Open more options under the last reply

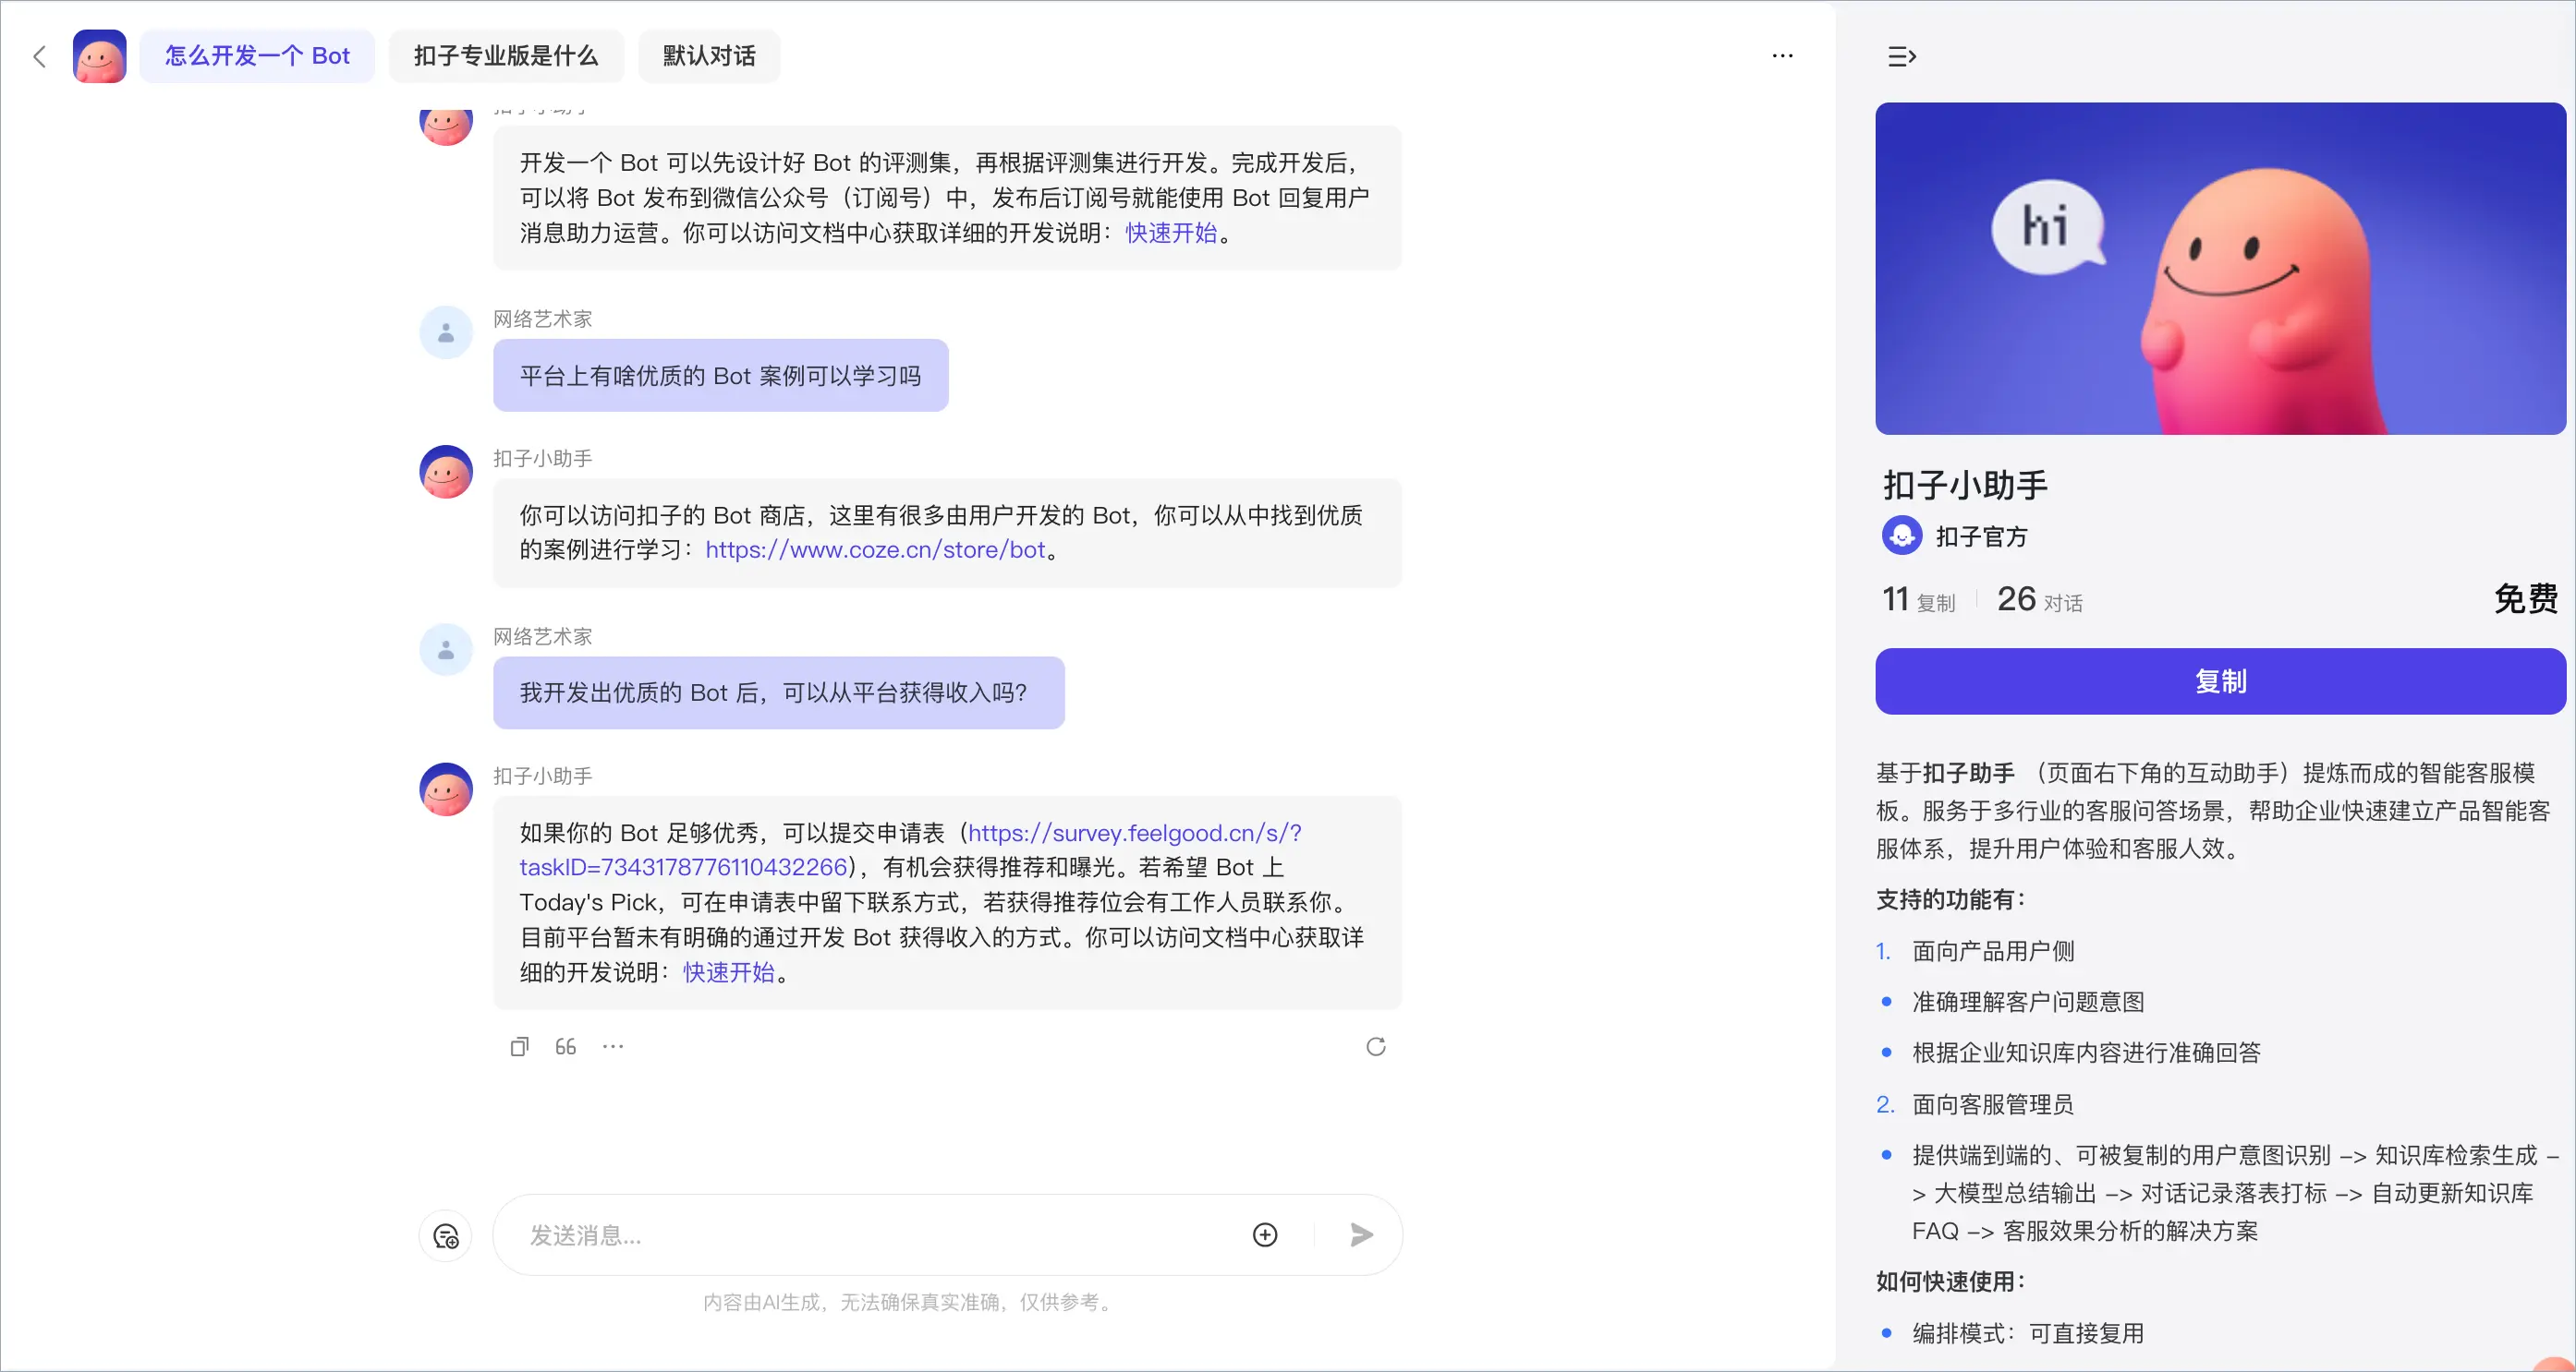click(613, 1046)
